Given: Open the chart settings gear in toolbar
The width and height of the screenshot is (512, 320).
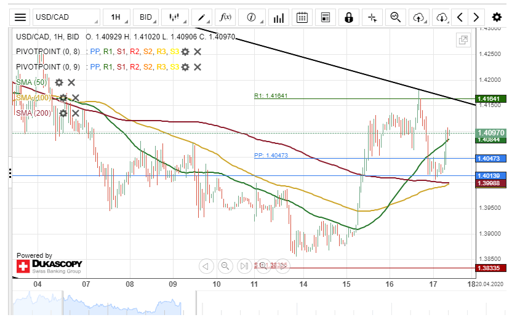Looking at the screenshot, I should 497,17.
